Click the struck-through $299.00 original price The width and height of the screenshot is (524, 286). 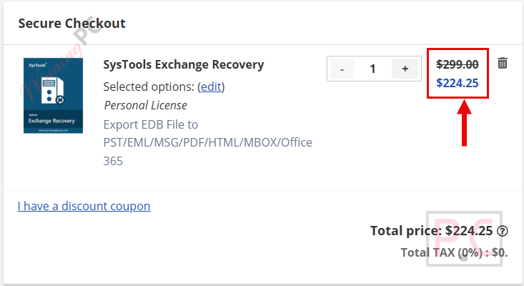coord(458,64)
